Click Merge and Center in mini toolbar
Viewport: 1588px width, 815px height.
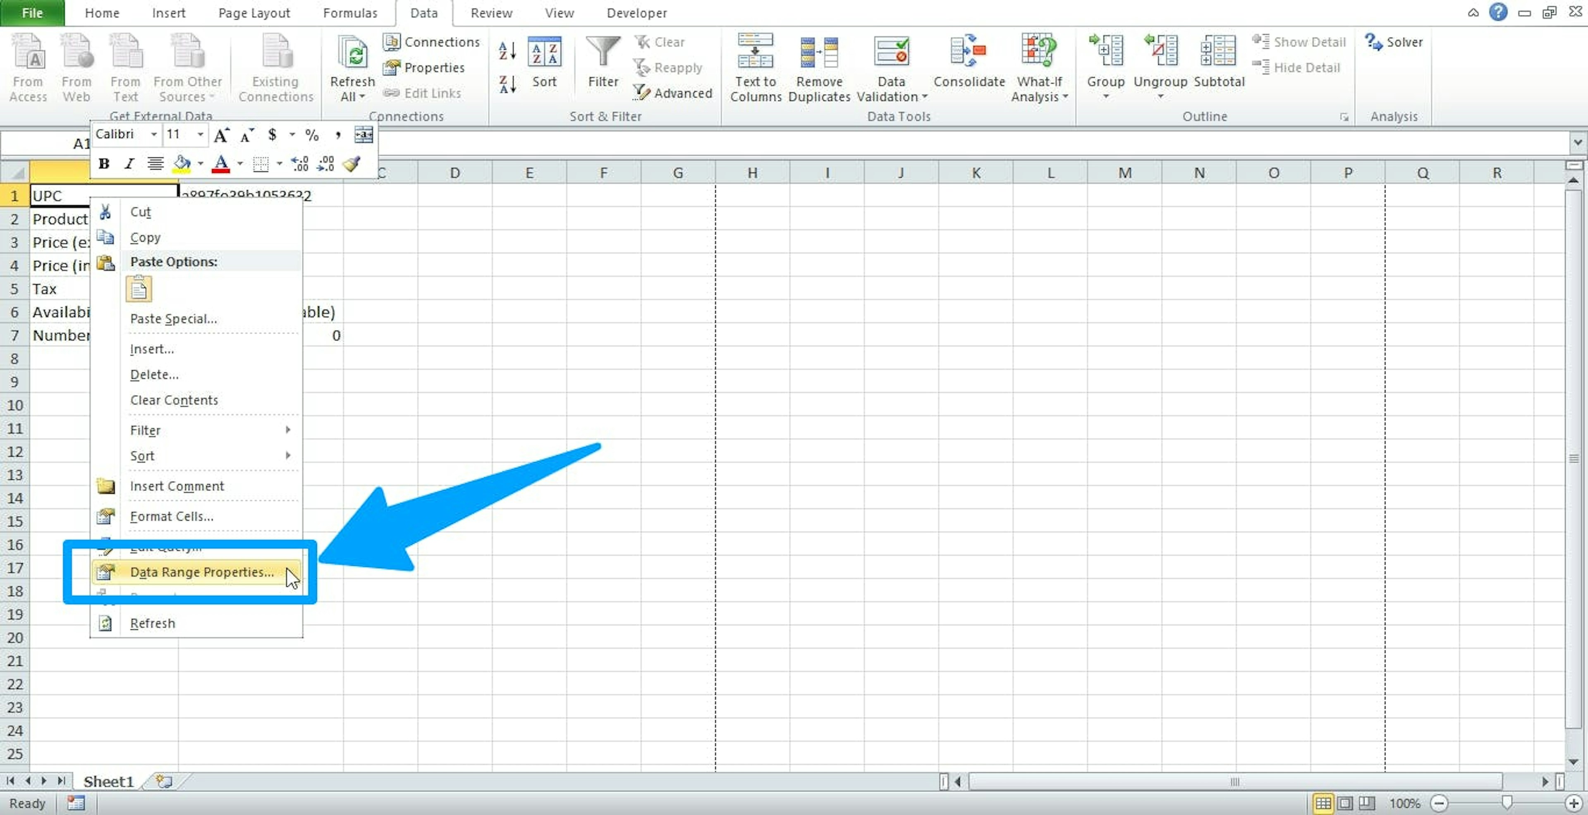364,134
